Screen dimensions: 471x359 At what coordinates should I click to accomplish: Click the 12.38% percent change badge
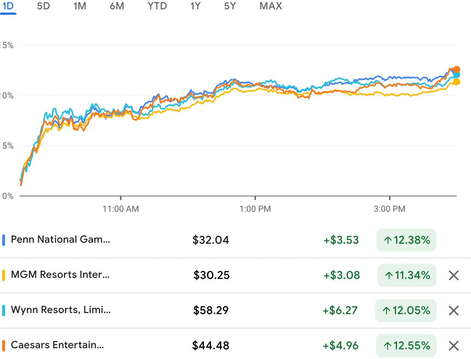pos(406,240)
